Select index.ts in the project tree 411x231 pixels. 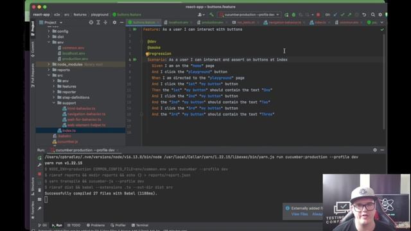point(69,130)
